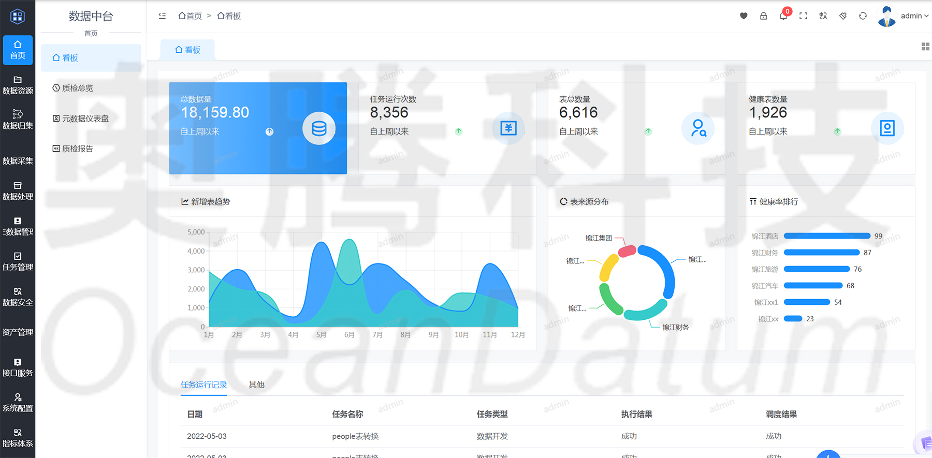The height and width of the screenshot is (458, 932).
Task: Open the 数据处理 section
Action: coord(18,191)
